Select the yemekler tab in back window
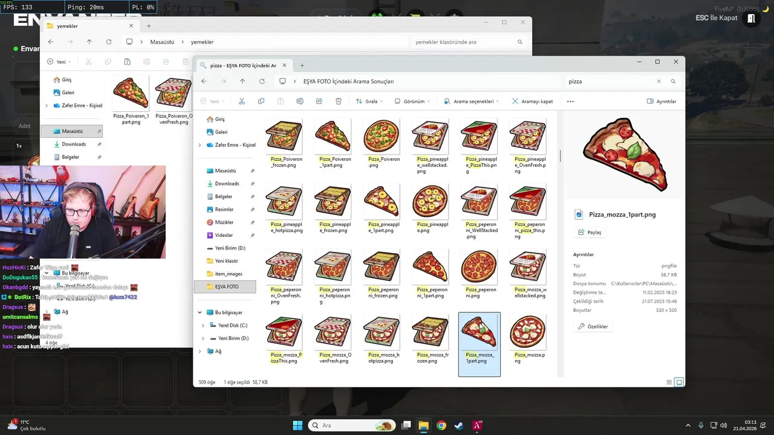This screenshot has width=774, height=435. 91,26
